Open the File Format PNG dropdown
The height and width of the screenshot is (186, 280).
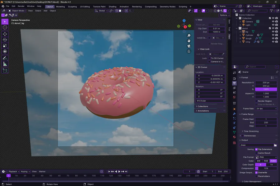[x=266, y=157]
